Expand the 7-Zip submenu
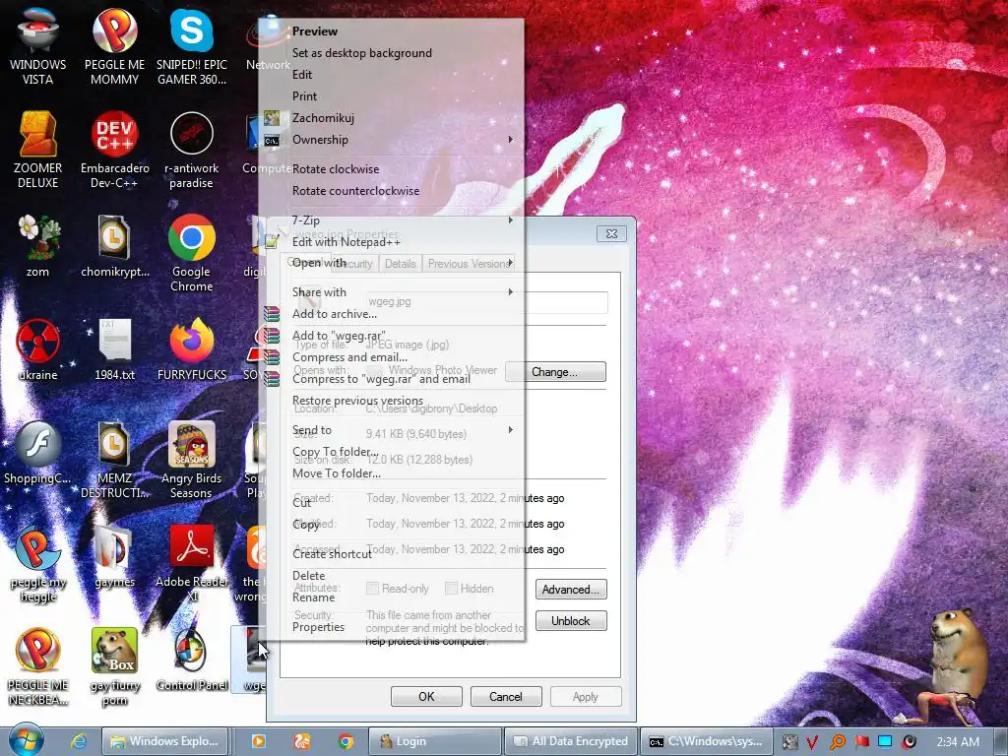This screenshot has width=1008, height=756. 392,220
